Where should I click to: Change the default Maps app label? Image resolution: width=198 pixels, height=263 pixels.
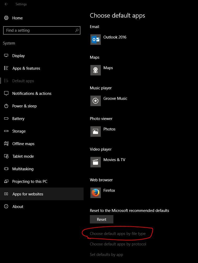click(108, 68)
